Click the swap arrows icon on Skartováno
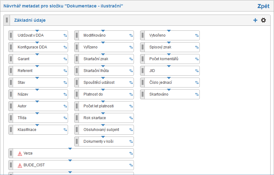 click(197, 94)
